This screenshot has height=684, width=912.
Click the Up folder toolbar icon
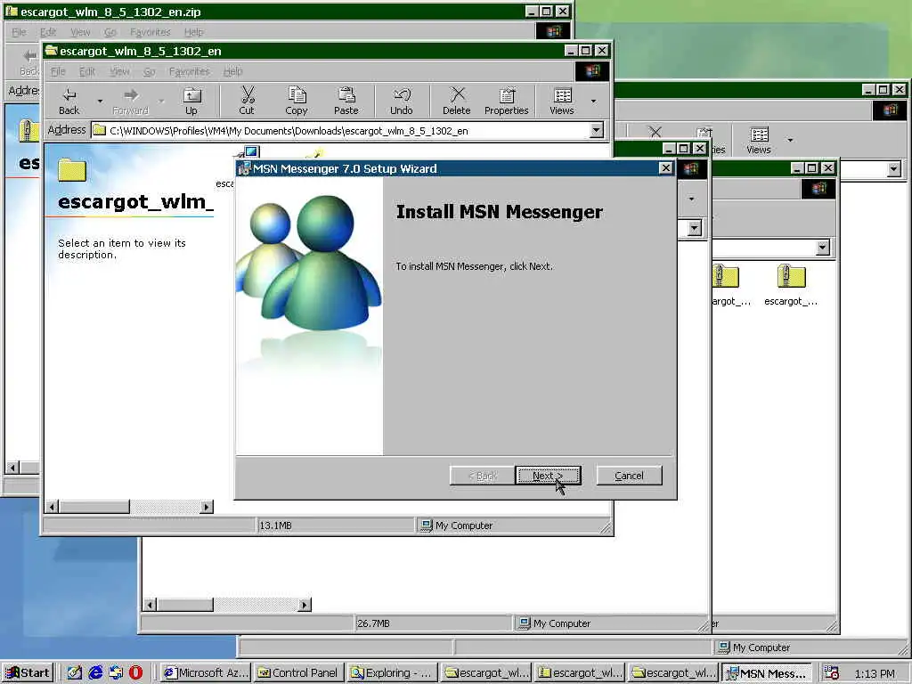click(191, 102)
